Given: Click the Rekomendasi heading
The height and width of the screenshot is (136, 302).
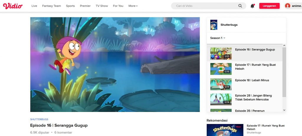Looking at the screenshot, I should click(x=217, y=120).
